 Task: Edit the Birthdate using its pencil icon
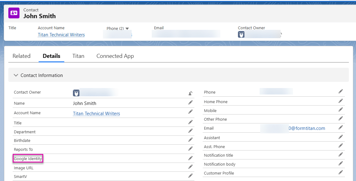(191, 140)
